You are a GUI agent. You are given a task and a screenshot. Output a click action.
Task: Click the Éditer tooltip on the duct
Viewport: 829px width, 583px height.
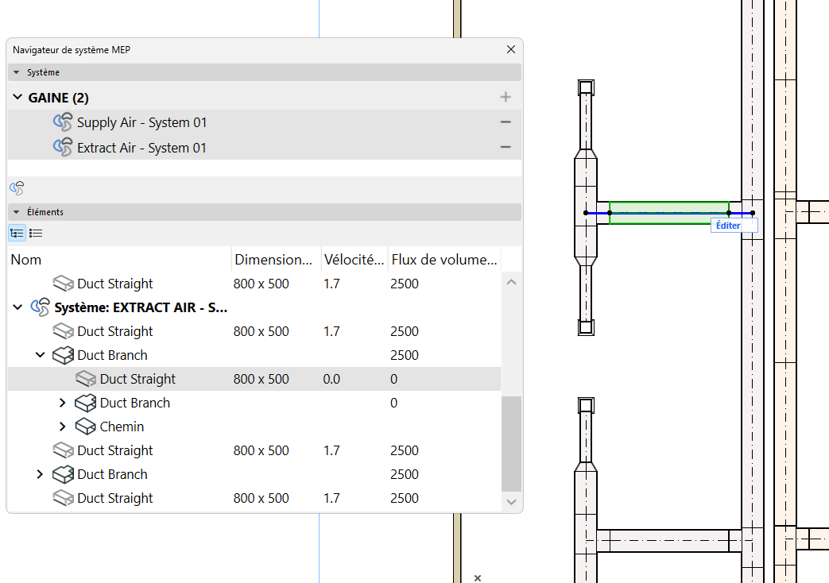coord(734,225)
